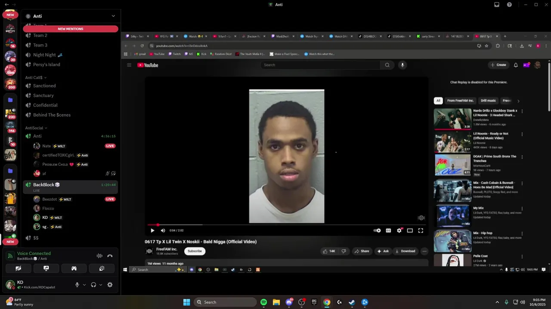551x309 pixels.
Task: Select the 'Drill music' filter chip
Action: tap(488, 100)
